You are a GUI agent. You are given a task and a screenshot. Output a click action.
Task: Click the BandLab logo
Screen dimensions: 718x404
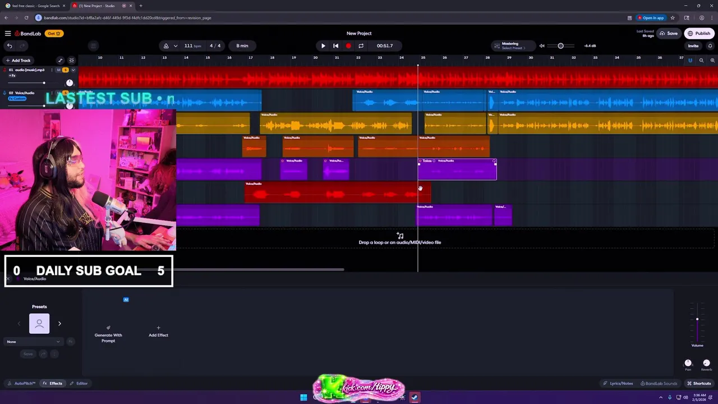point(28,34)
